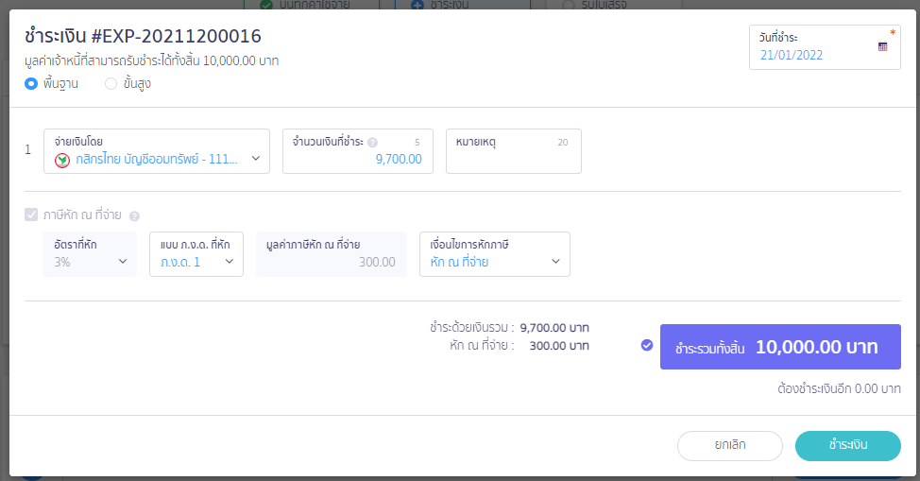Screen dimensions: 920x481
Task: Toggle the ภาษีหัก ณ ที่จ่าย checkbox
Action: [x=31, y=215]
